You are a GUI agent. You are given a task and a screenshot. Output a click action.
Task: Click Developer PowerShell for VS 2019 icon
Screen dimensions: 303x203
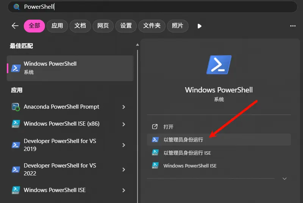click(16, 145)
